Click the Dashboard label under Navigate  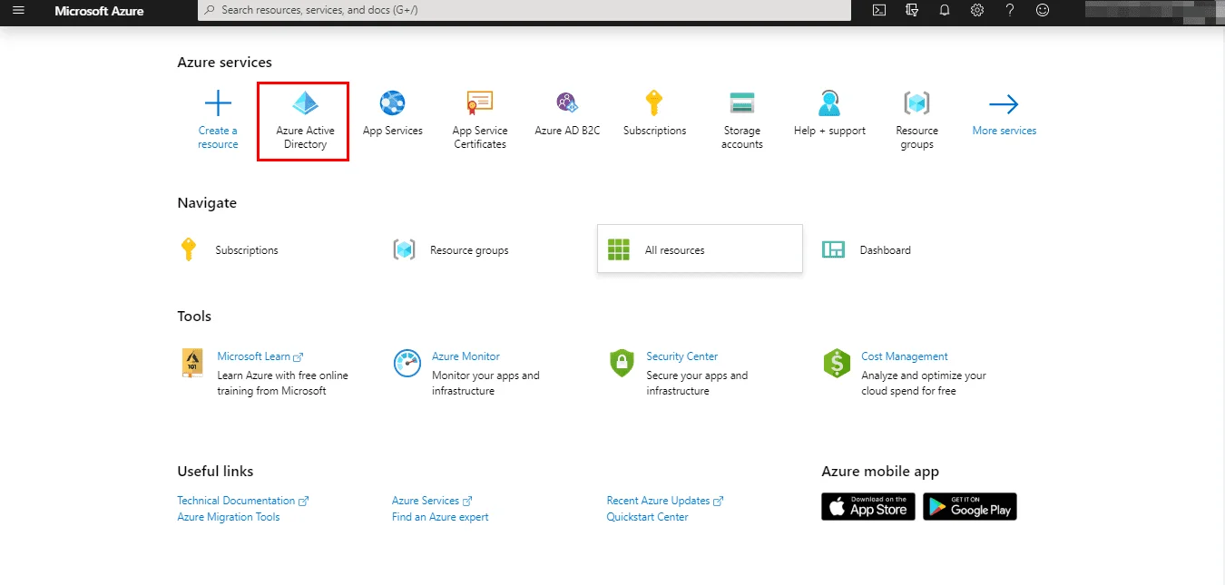[886, 250]
